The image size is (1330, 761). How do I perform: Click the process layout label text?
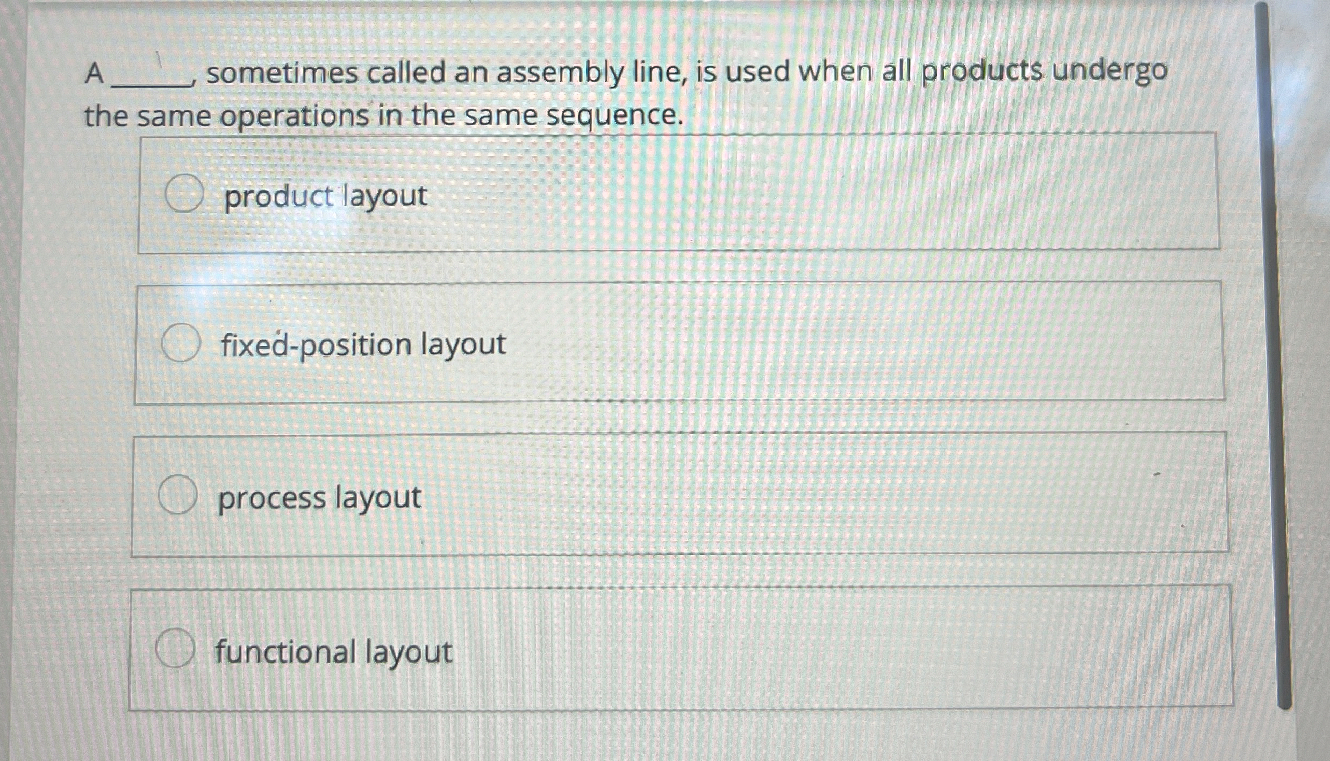[320, 499]
